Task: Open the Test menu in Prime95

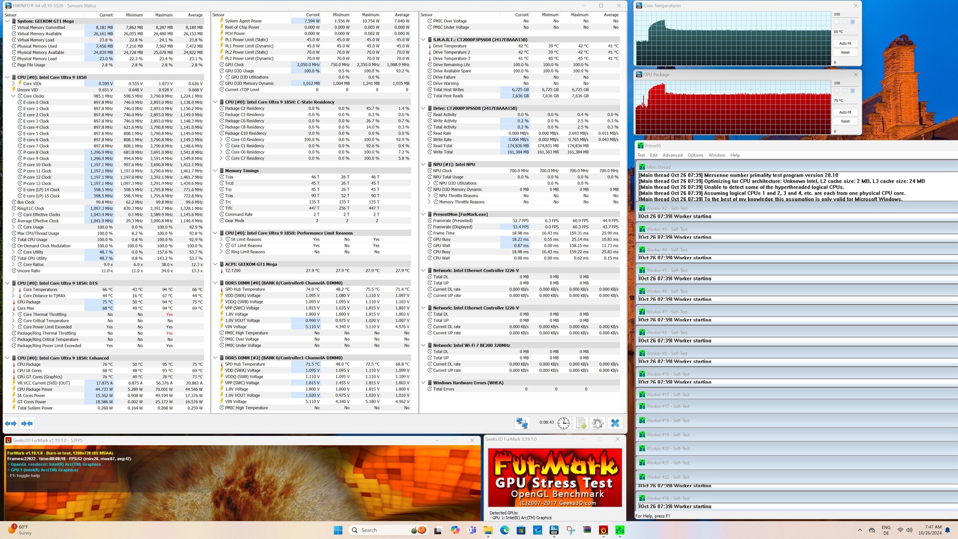Action: (x=641, y=155)
